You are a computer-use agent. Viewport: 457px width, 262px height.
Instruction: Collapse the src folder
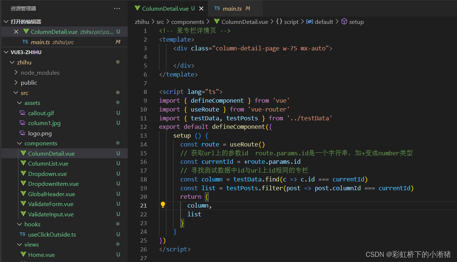point(16,93)
